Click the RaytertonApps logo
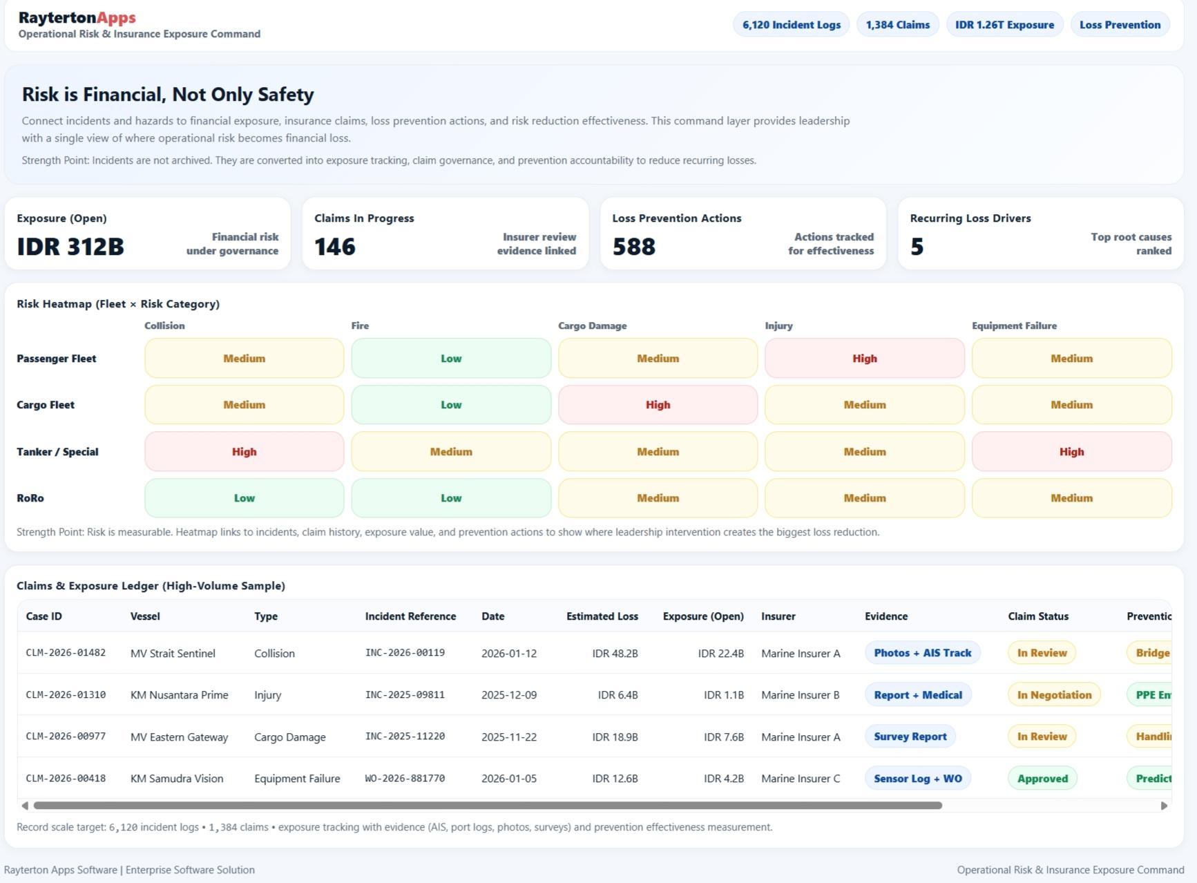 click(x=77, y=18)
